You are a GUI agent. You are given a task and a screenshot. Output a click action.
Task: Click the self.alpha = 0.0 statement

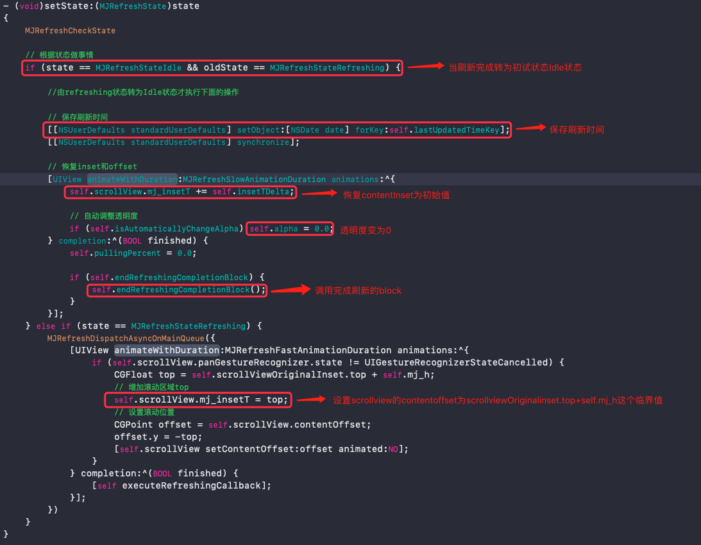(x=290, y=228)
